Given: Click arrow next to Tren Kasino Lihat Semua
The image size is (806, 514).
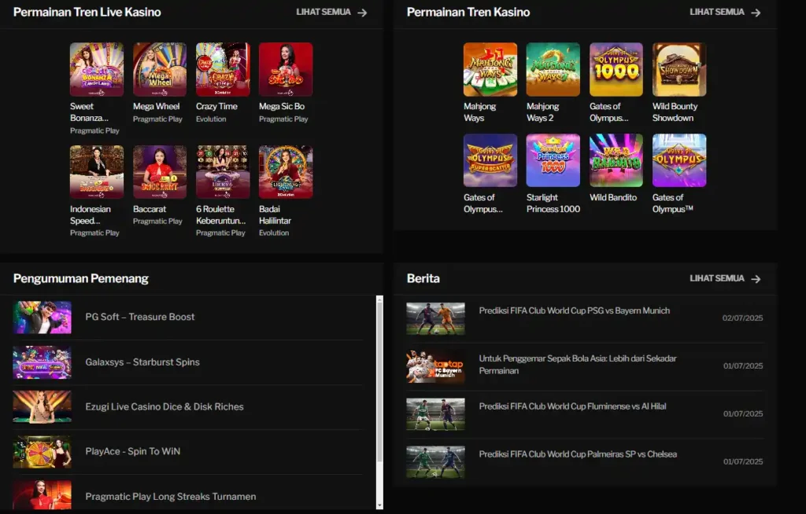Looking at the screenshot, I should coord(756,13).
